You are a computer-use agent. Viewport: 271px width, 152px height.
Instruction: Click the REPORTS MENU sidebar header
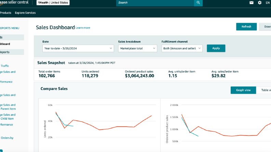[x=10, y=28]
